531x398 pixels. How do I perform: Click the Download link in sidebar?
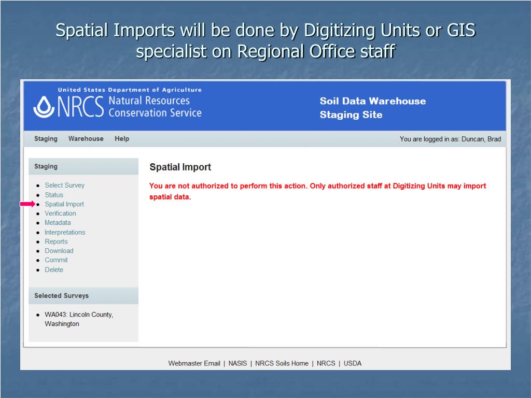point(59,251)
